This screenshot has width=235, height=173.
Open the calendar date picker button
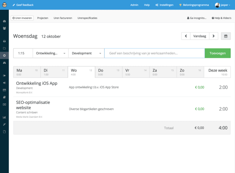(x=226, y=36)
